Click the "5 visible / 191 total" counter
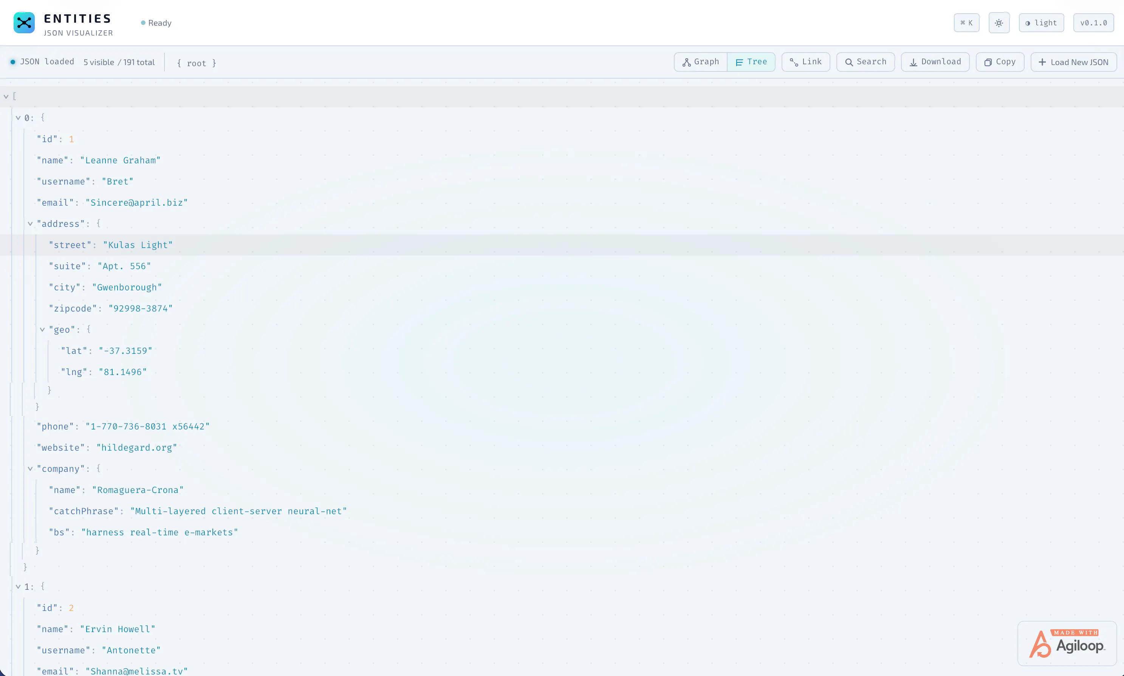Image resolution: width=1124 pixels, height=676 pixels. pyautogui.click(x=119, y=62)
